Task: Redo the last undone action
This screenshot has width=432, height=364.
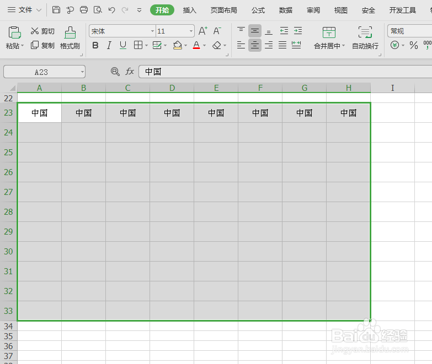Action: coord(125,10)
